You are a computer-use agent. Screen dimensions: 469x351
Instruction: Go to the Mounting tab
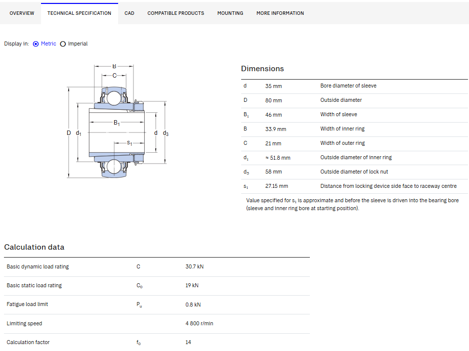pos(230,13)
